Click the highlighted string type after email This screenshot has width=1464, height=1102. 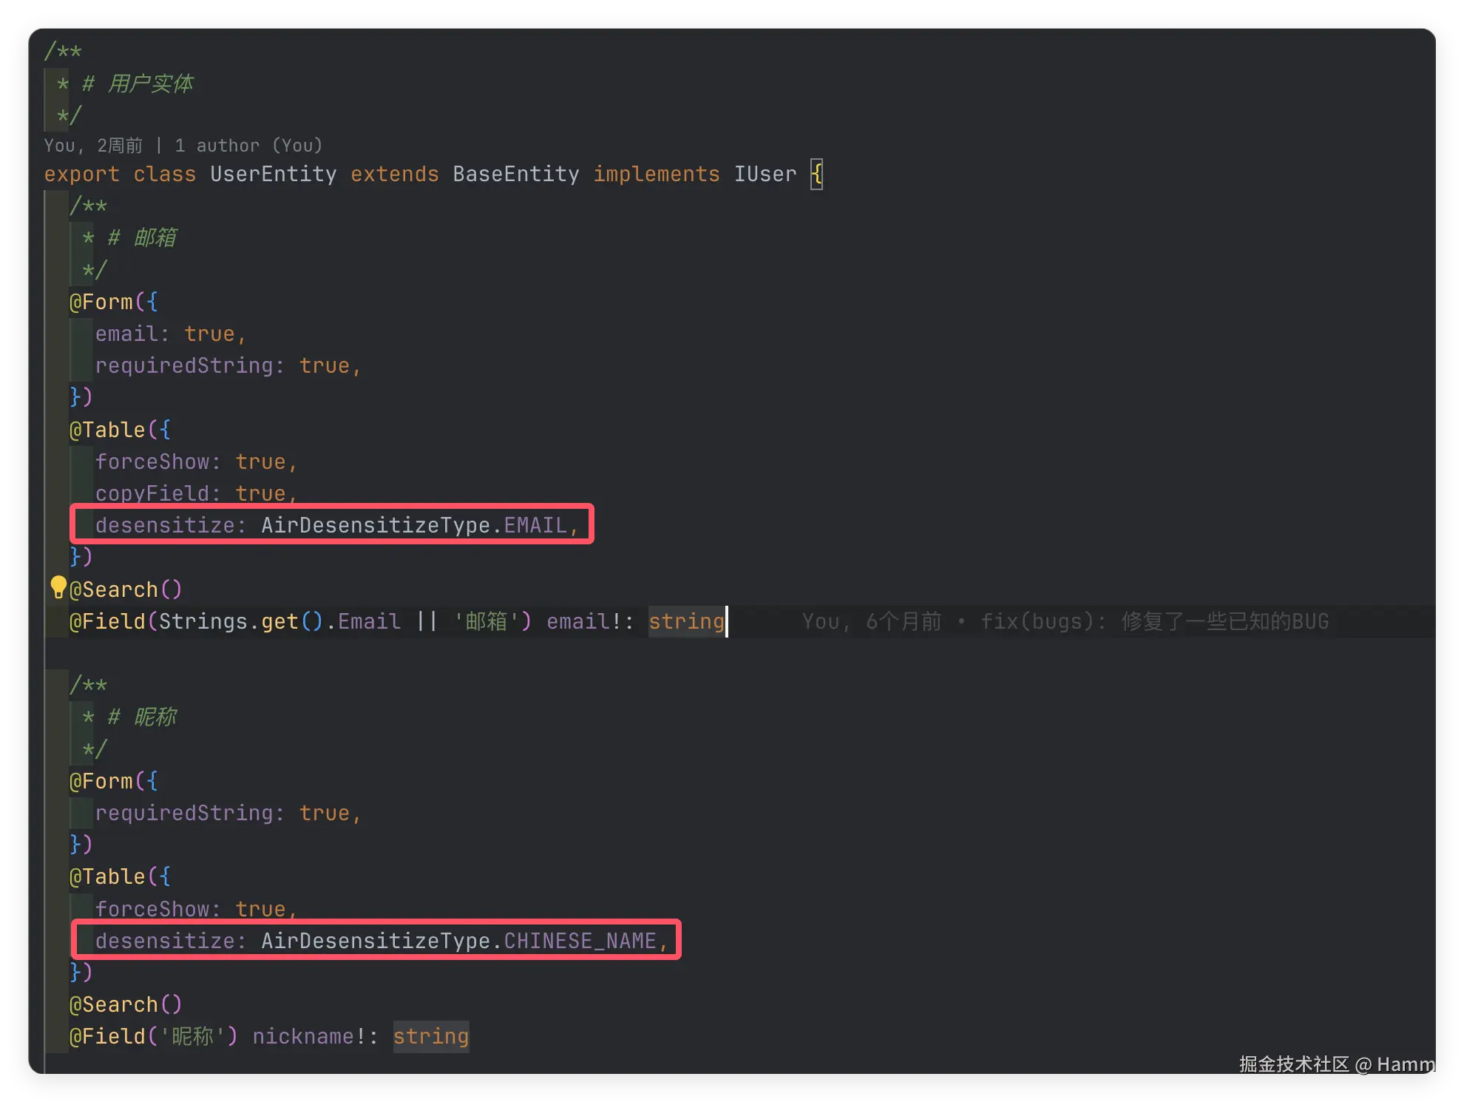pyautogui.click(x=686, y=621)
